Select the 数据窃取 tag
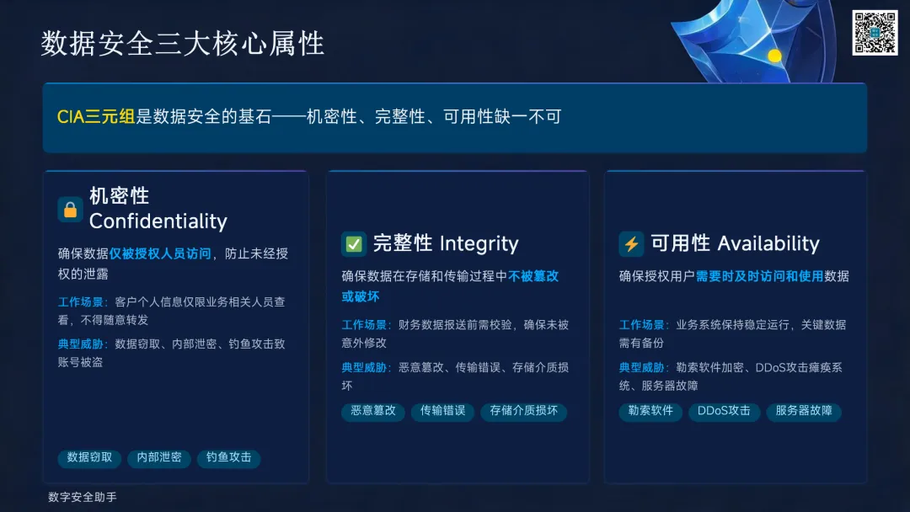Image resolution: width=910 pixels, height=512 pixels. (89, 457)
